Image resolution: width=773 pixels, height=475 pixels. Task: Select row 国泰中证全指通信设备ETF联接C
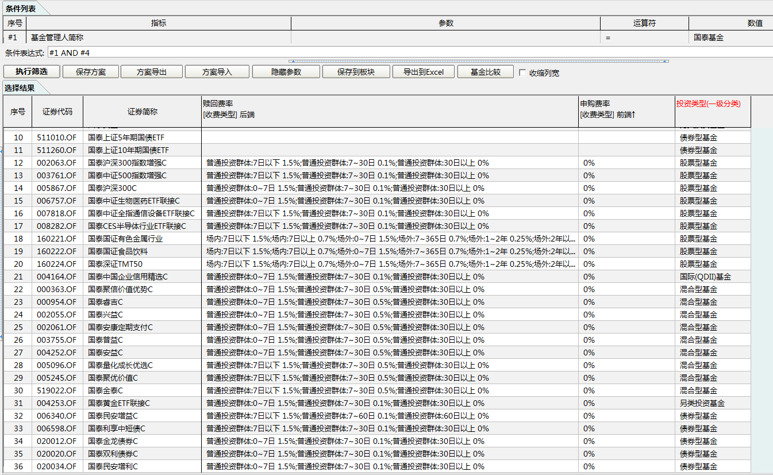click(377, 213)
